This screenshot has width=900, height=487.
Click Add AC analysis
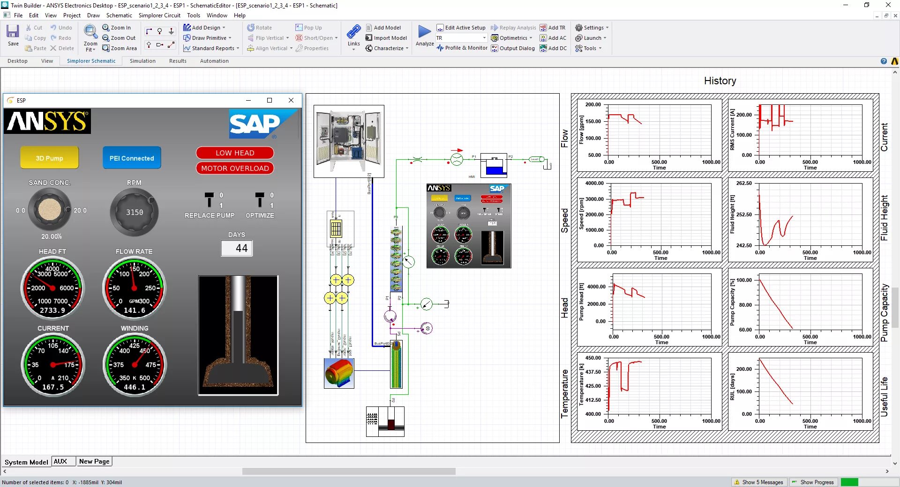pyautogui.click(x=553, y=38)
